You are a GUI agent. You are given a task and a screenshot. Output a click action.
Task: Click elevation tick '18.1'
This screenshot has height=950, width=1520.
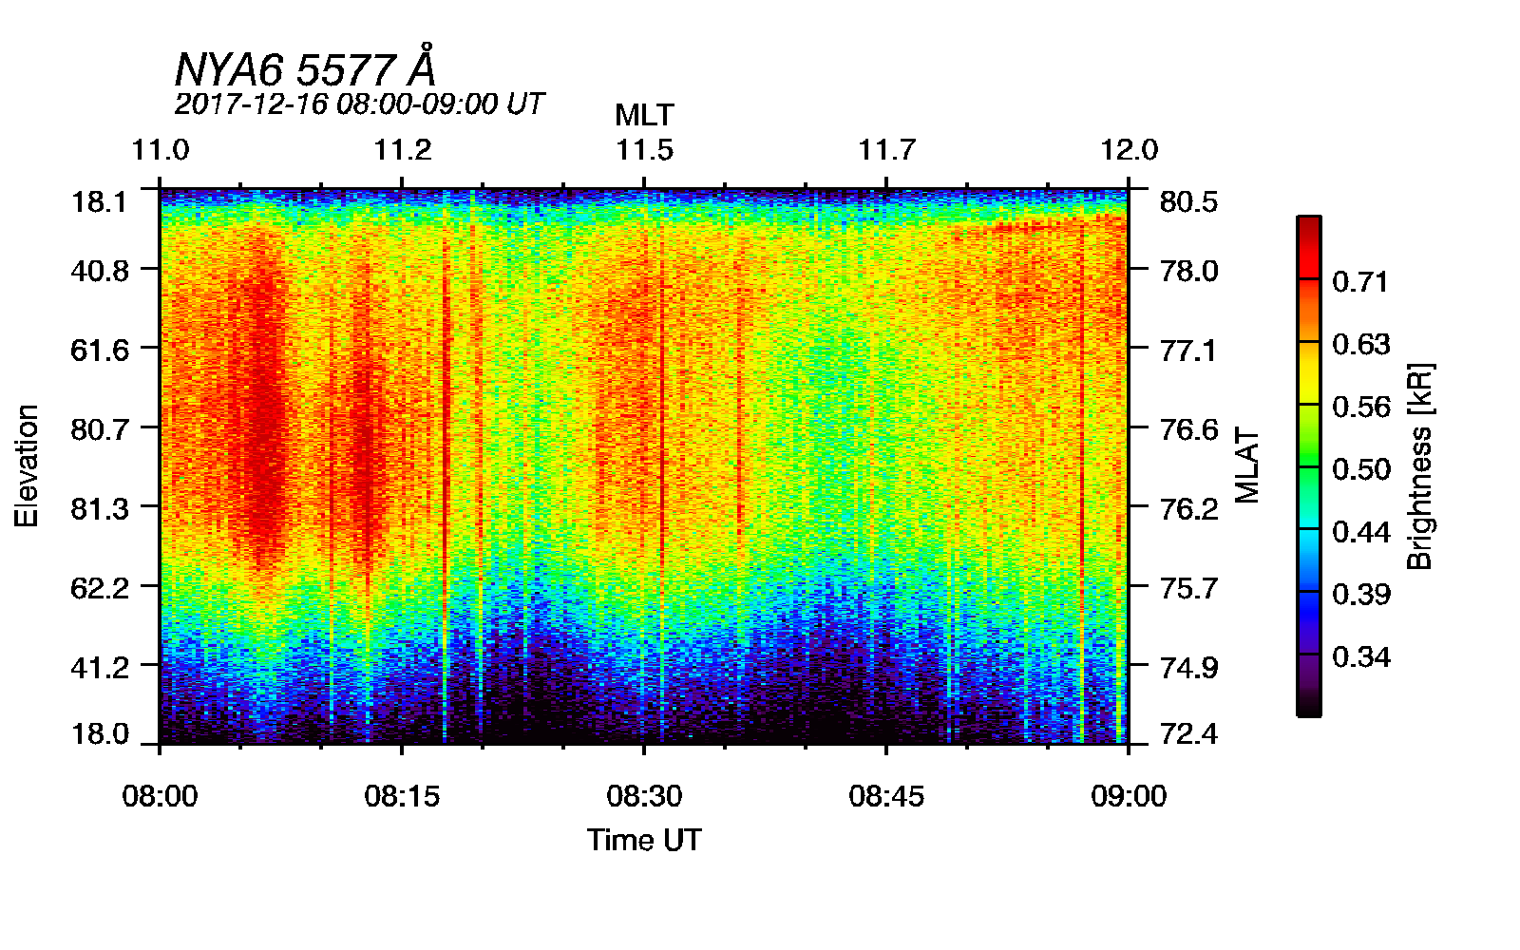(x=100, y=202)
